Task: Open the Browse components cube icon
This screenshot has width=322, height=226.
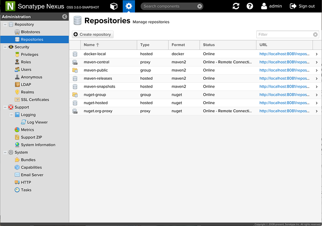Action: 114,6
